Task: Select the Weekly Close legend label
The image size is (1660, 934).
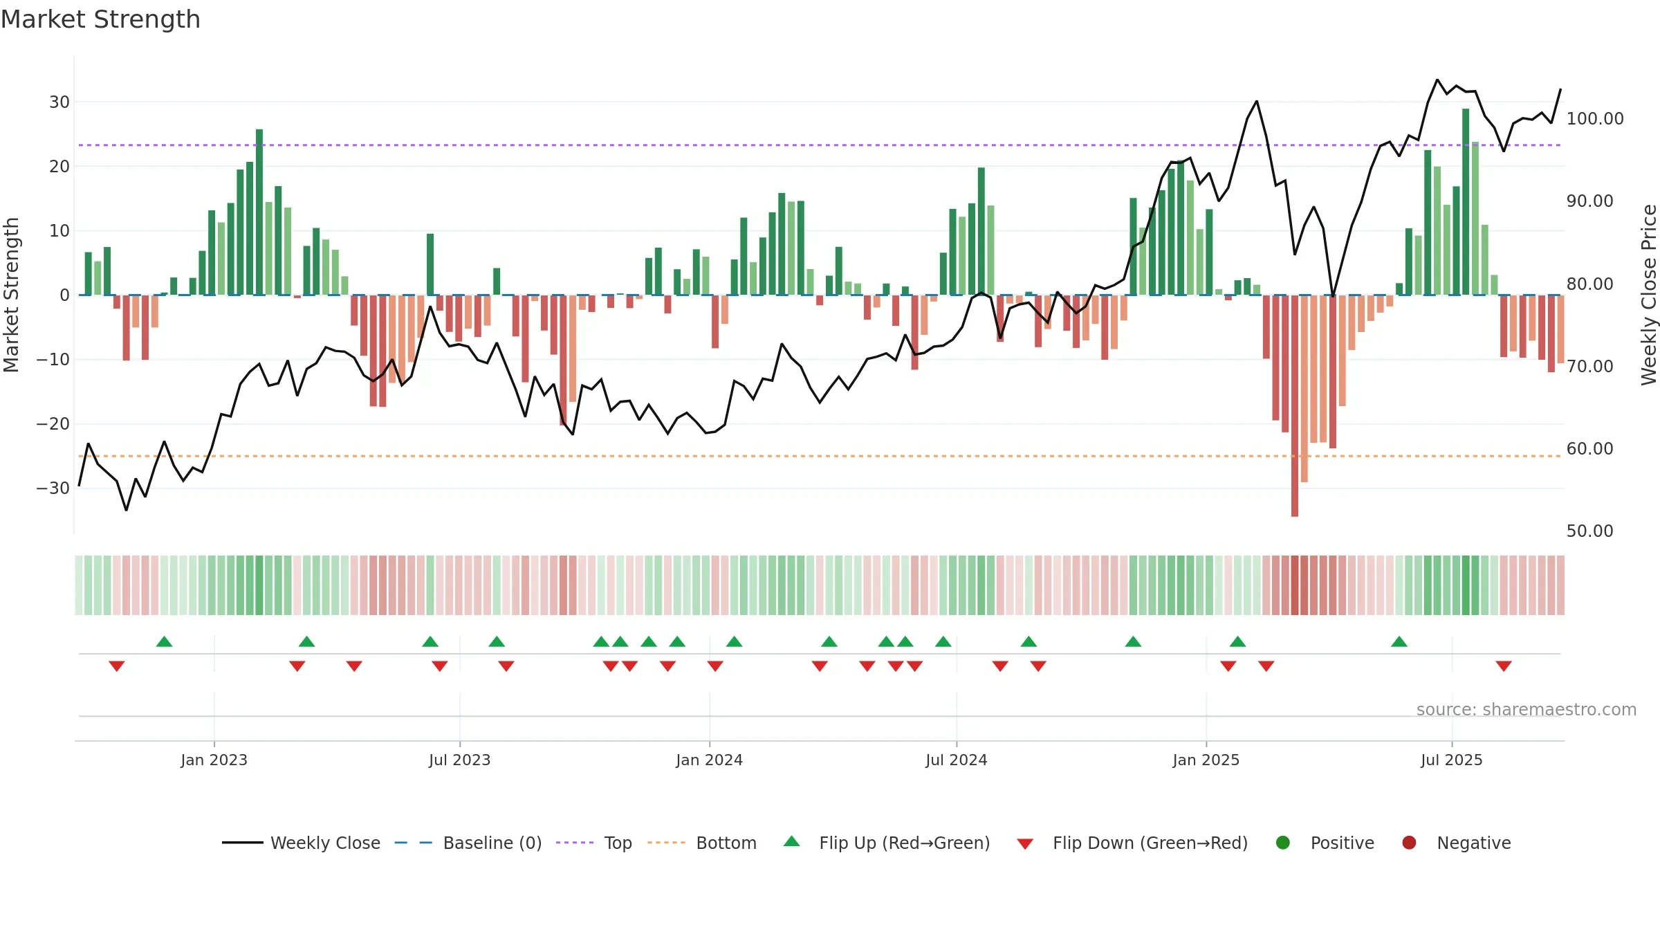Action: pos(325,843)
